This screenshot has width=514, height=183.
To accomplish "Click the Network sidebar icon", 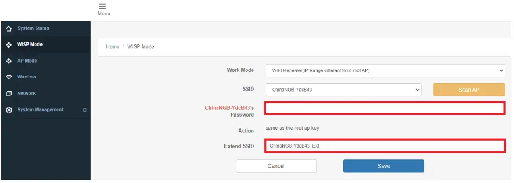I will click(x=9, y=94).
